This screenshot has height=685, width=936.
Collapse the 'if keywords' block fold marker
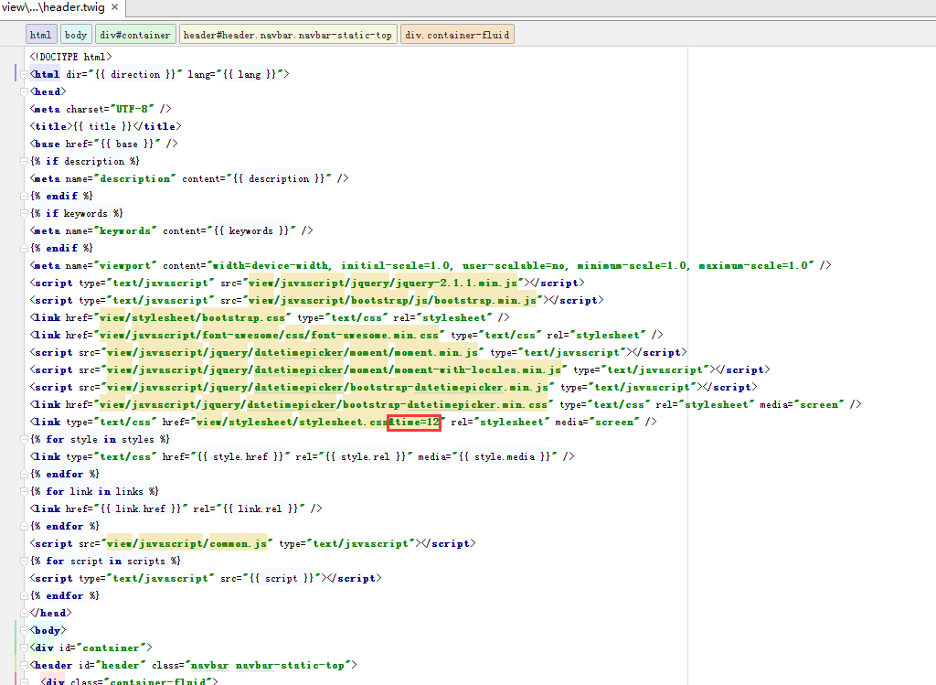(x=25, y=213)
